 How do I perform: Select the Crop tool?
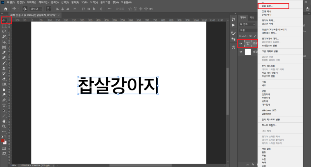pyautogui.click(x=4, y=42)
